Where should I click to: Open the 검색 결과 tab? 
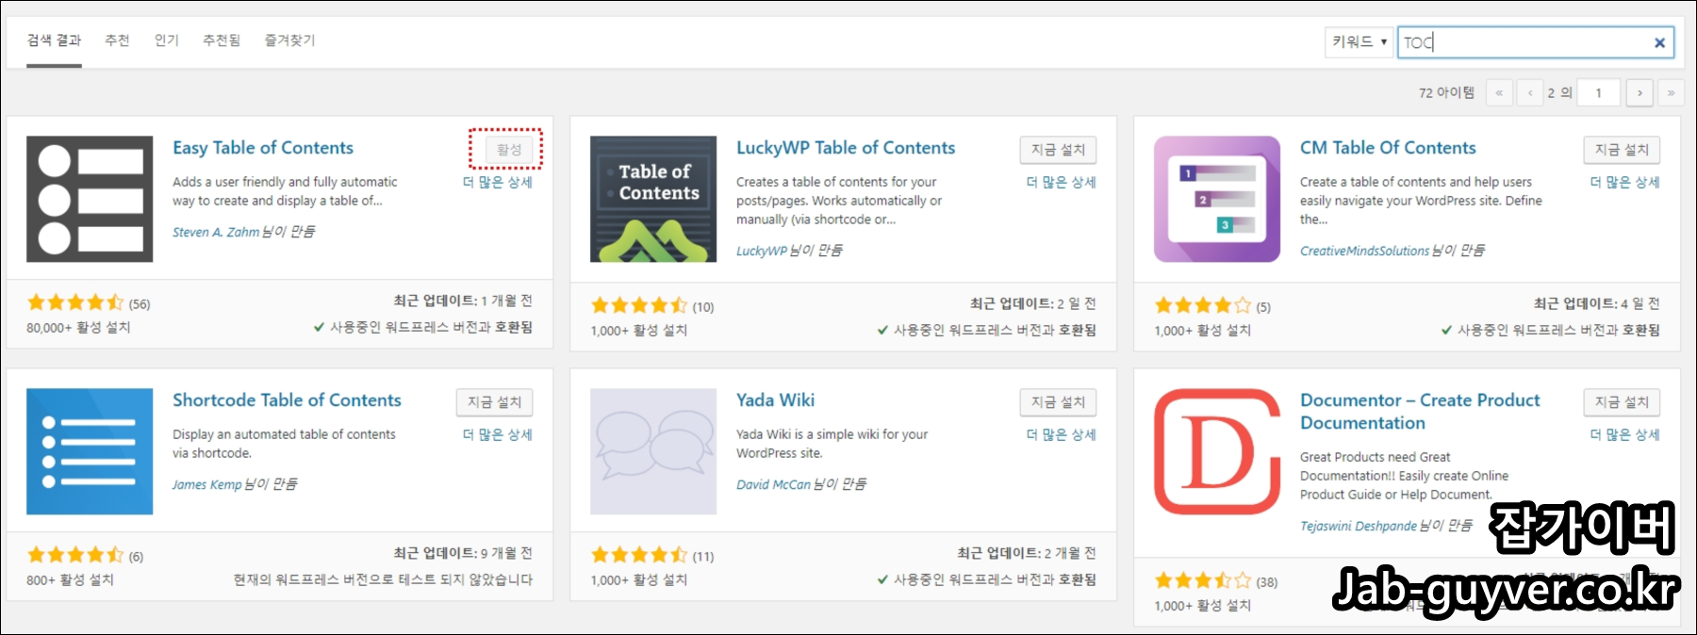54,41
